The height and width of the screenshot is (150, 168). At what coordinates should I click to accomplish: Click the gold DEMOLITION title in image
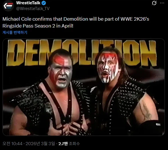tap(82, 53)
